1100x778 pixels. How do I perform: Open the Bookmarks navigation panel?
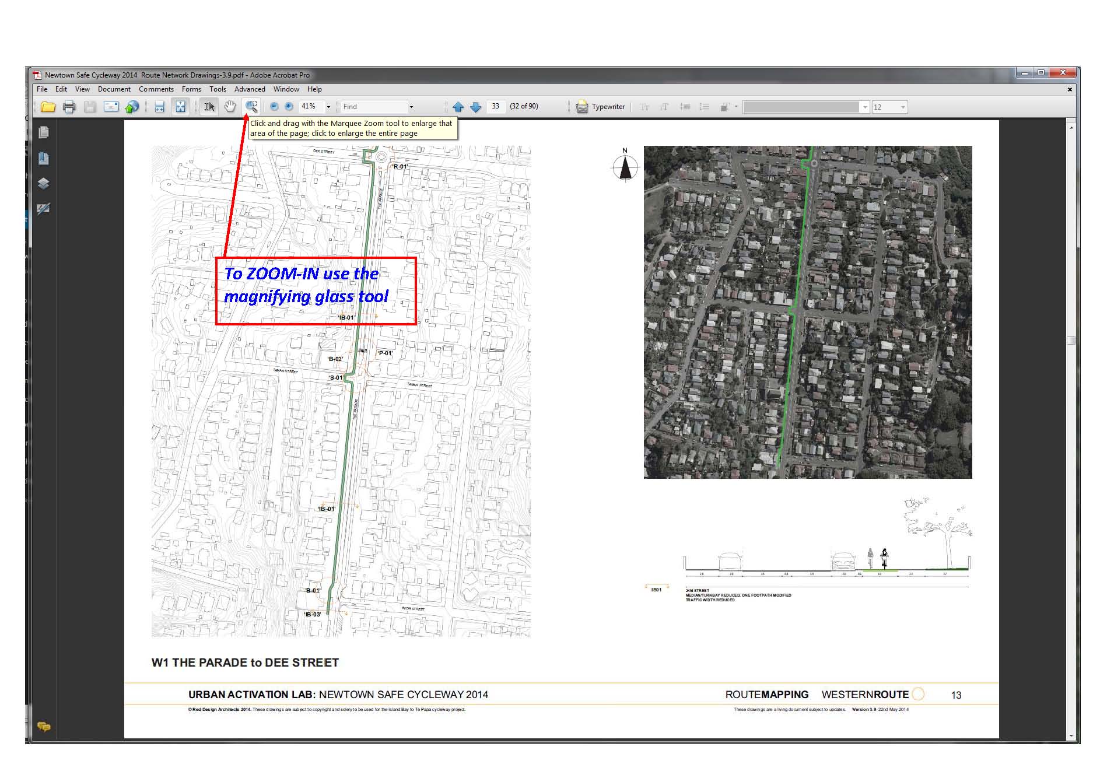44,158
